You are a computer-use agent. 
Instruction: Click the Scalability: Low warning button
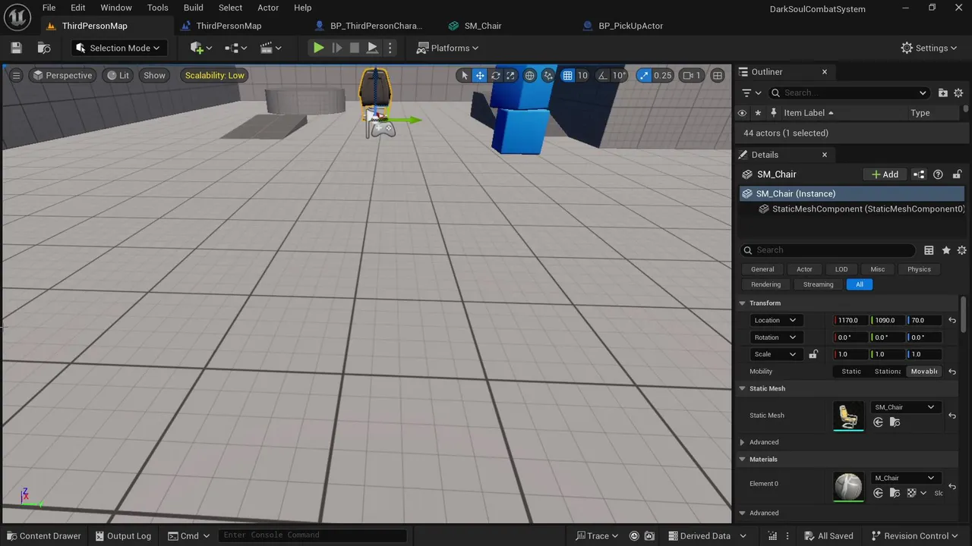pos(215,75)
